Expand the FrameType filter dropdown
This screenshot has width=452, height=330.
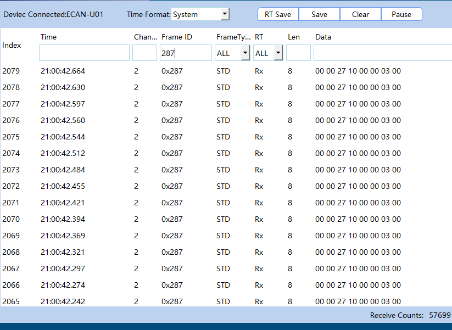point(245,53)
